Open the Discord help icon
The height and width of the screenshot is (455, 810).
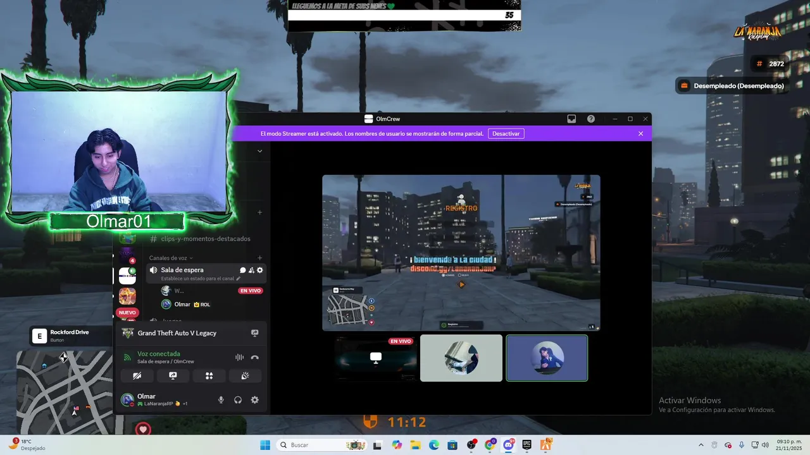[590, 119]
